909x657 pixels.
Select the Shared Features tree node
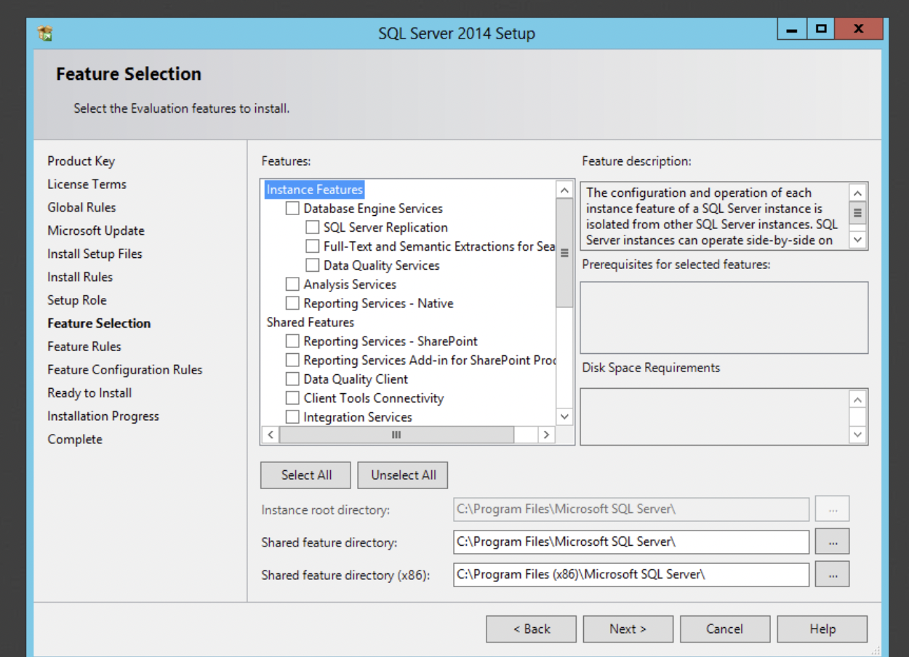(311, 322)
